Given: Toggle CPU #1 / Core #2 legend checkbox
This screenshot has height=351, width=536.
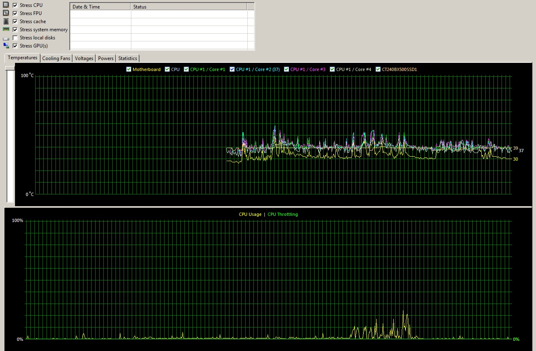Looking at the screenshot, I should point(232,69).
